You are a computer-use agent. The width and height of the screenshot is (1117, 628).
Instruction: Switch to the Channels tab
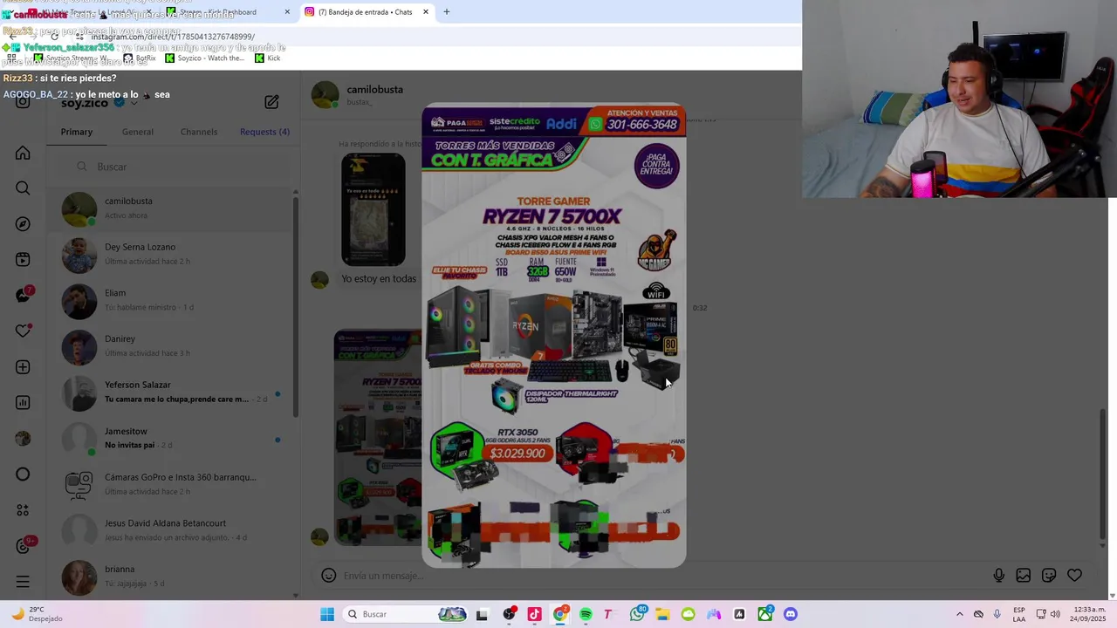tap(199, 132)
